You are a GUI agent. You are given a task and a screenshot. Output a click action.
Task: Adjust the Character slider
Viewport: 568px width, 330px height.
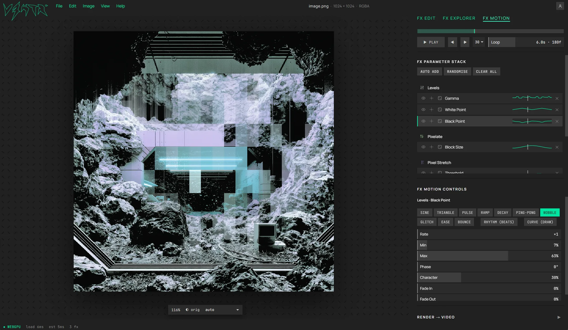pyautogui.click(x=489, y=277)
